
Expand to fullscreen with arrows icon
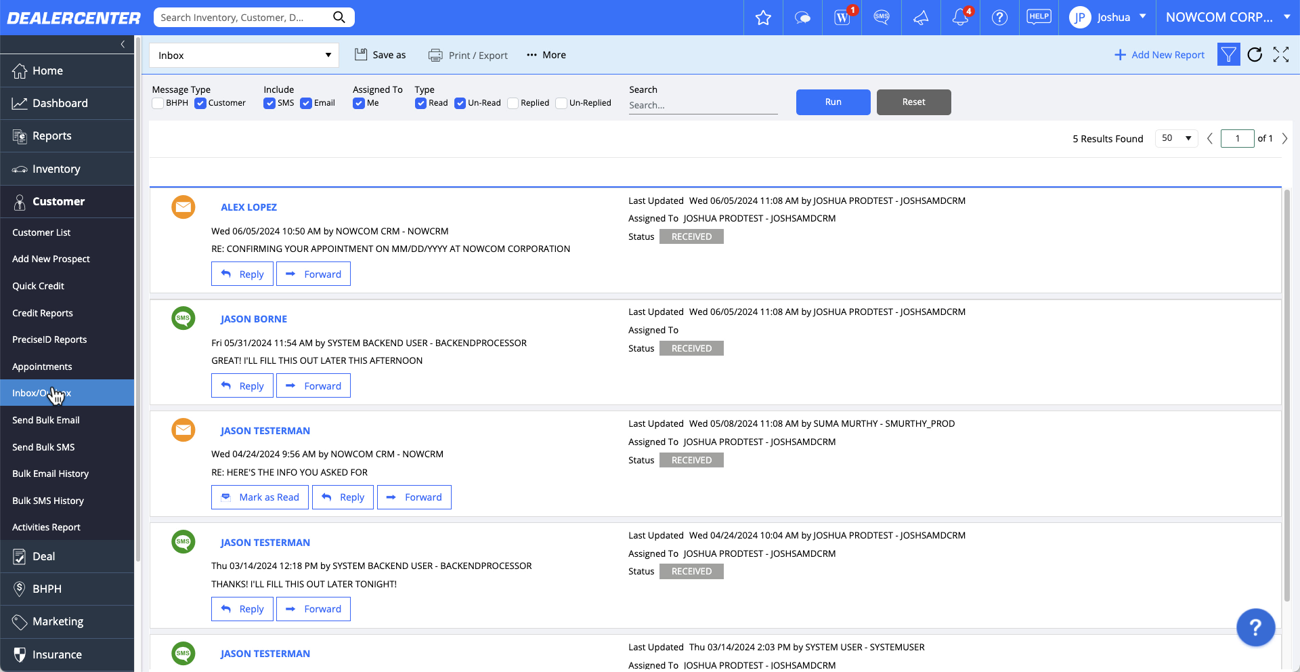pyautogui.click(x=1281, y=54)
